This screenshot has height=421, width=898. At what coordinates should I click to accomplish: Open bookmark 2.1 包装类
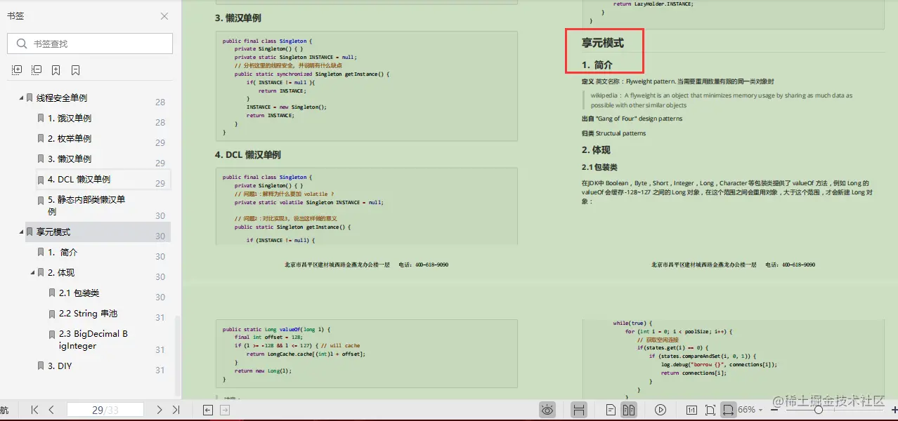[79, 293]
